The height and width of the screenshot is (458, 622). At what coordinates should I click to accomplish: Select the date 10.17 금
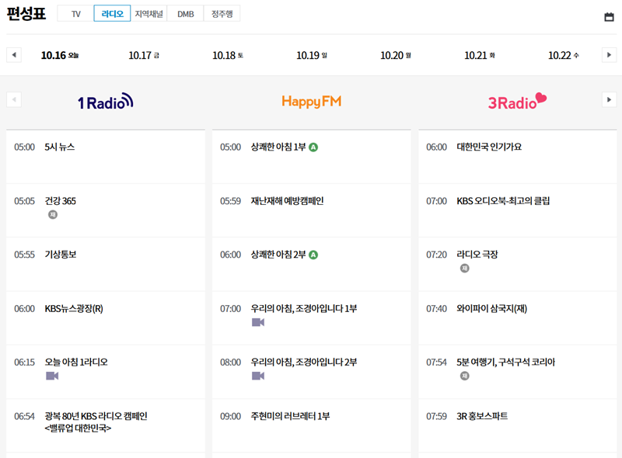coord(144,55)
